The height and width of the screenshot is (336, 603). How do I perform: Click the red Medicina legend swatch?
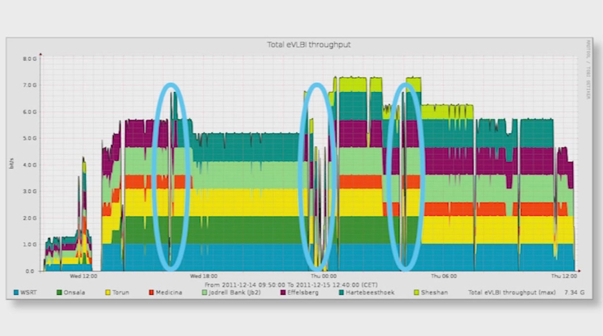[151, 293]
